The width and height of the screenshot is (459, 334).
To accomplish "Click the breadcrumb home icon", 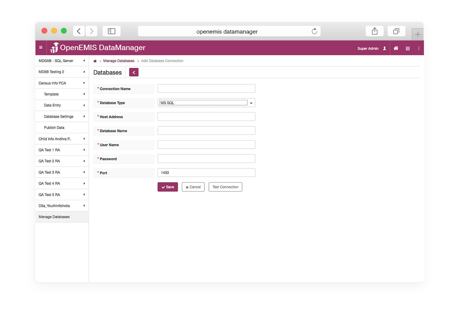I will click(95, 61).
